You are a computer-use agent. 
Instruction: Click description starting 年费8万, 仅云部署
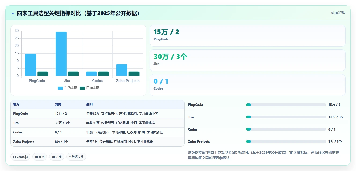[x=119, y=142]
